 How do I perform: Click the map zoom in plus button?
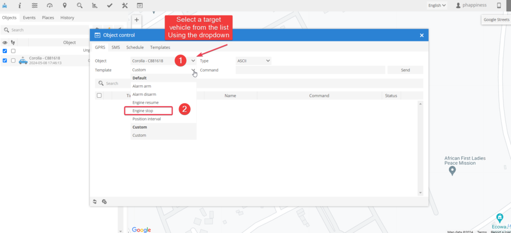(137, 20)
